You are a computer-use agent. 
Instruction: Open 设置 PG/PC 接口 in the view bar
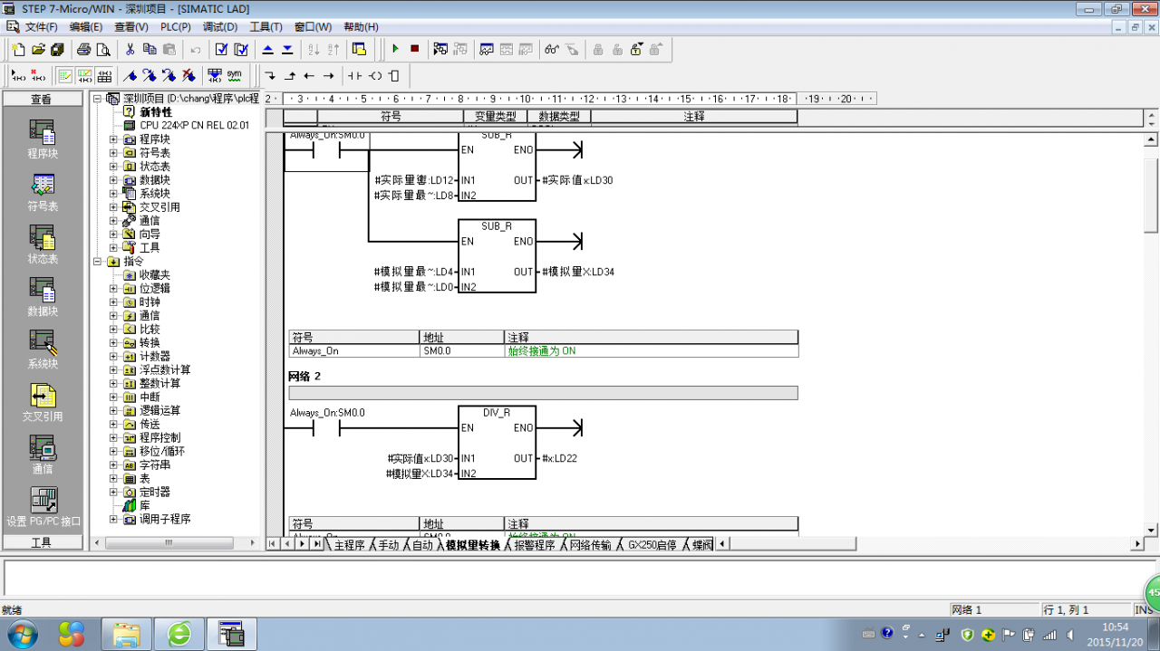pos(42,507)
